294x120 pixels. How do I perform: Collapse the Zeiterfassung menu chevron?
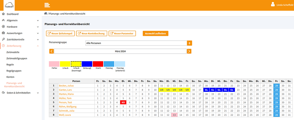point(38,46)
